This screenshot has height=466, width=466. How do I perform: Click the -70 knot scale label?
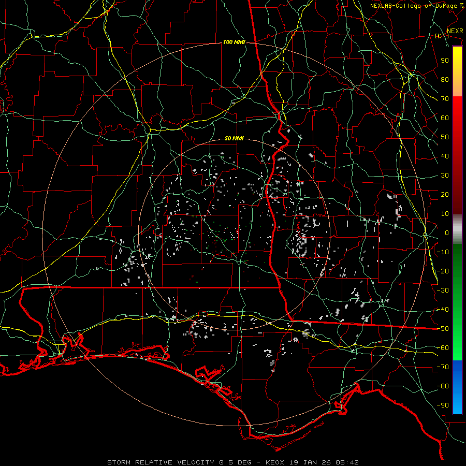(x=443, y=367)
